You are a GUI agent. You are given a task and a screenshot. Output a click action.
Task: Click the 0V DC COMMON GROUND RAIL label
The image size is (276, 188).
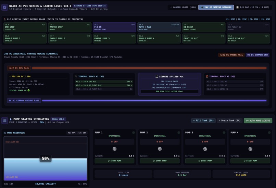(x=24, y=101)
